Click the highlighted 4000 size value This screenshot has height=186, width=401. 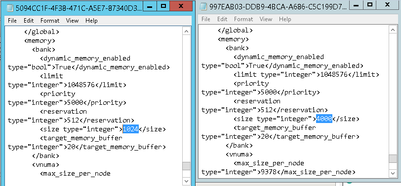[x=324, y=119]
